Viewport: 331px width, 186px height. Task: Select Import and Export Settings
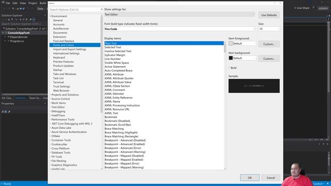[70, 50]
